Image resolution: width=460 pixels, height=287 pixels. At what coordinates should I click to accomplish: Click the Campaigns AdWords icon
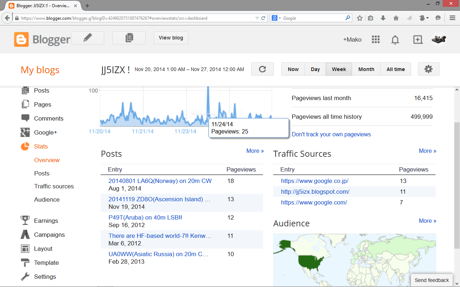pos(25,235)
